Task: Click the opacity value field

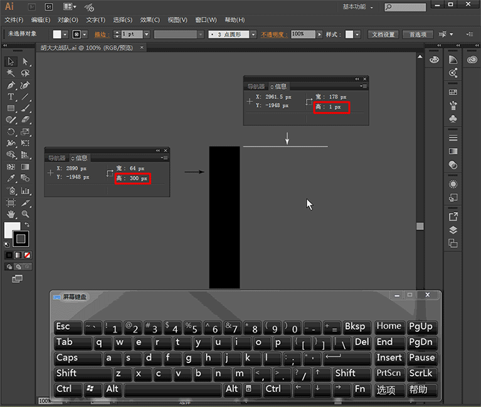Action: coord(303,34)
